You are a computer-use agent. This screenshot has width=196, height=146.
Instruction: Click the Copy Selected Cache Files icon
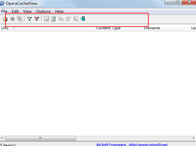pyautogui.click(x=20, y=19)
